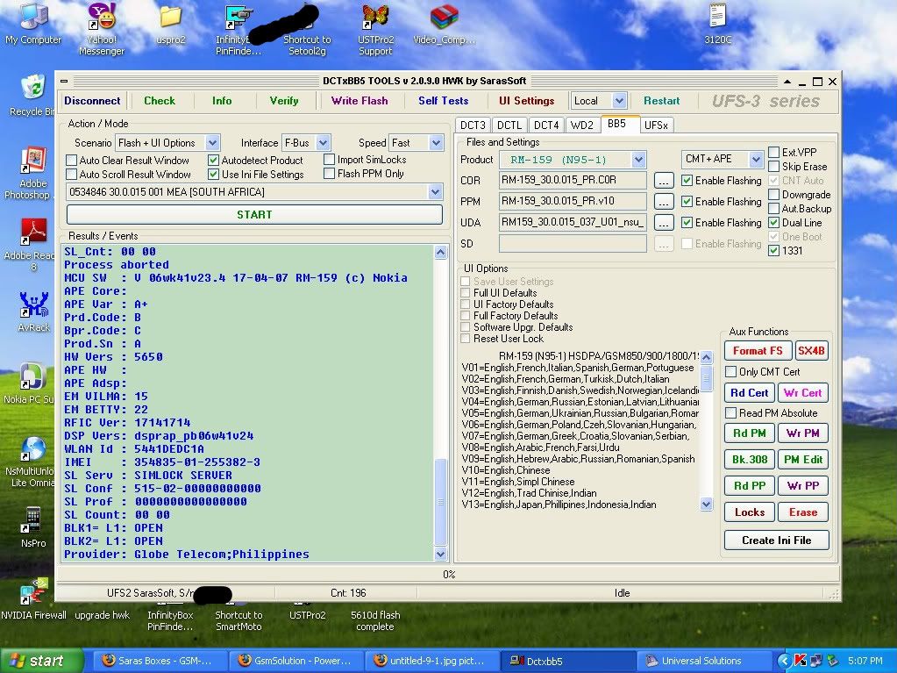Viewport: 897px width, 673px height.
Task: Click the Write Flash button
Action: click(x=360, y=101)
